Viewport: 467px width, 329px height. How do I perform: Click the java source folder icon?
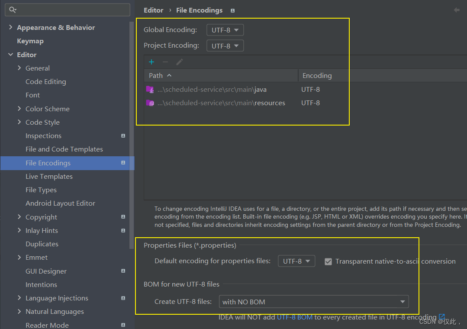coord(150,90)
